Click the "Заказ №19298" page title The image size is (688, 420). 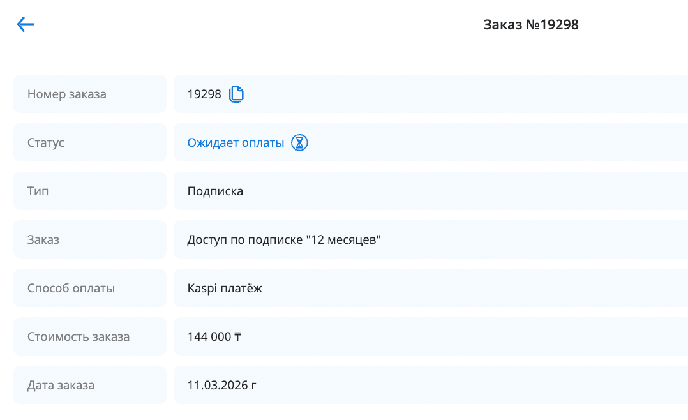click(530, 25)
